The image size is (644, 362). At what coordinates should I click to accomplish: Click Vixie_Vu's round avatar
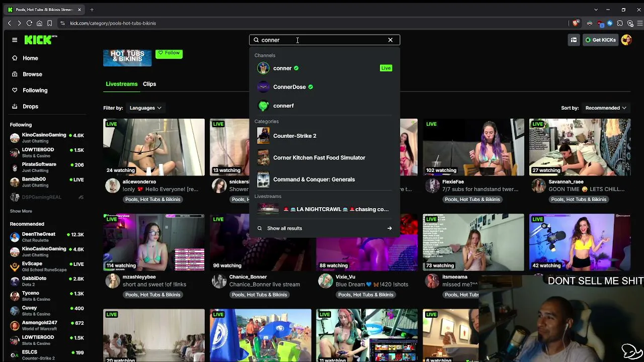tap(326, 281)
